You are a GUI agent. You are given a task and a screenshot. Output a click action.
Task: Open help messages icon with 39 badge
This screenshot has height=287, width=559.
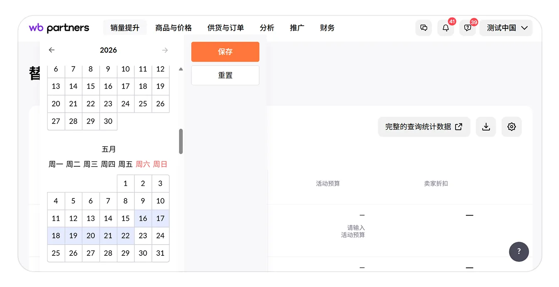(467, 28)
